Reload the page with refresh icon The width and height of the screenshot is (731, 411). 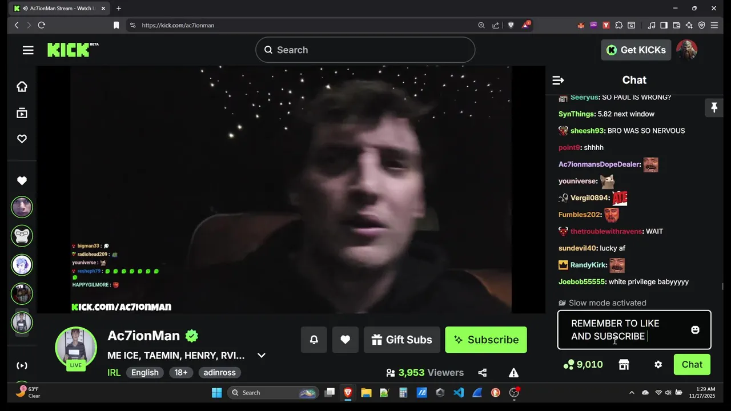(41, 25)
